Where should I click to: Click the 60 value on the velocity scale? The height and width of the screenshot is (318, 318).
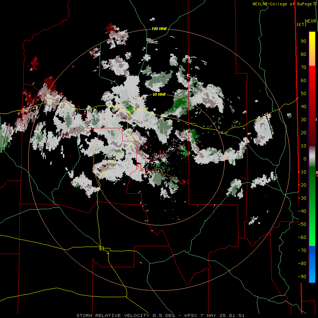coord(304,81)
